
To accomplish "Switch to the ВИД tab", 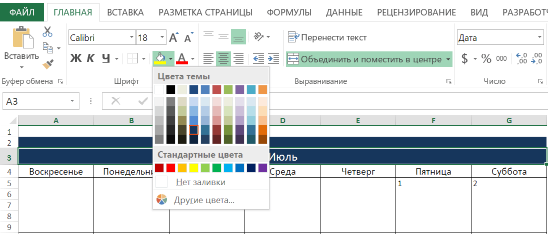I will pyautogui.click(x=479, y=12).
